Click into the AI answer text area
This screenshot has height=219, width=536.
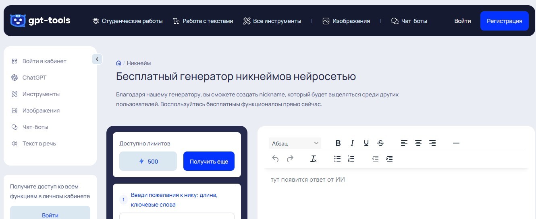(x=397, y=195)
